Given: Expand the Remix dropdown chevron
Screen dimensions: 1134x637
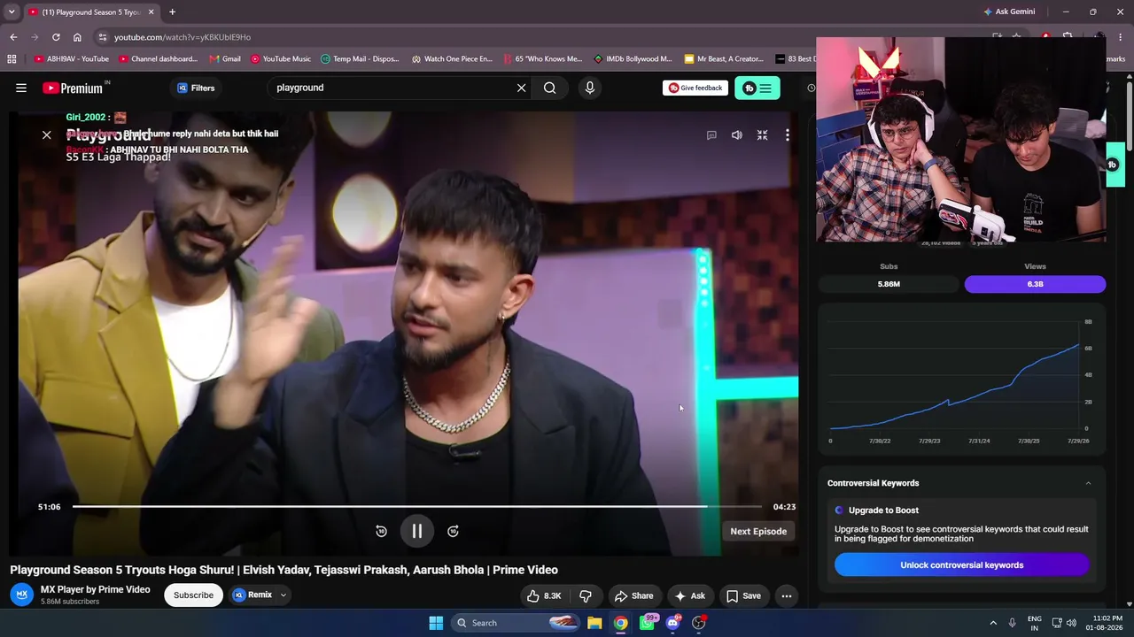Looking at the screenshot, I should point(283,595).
